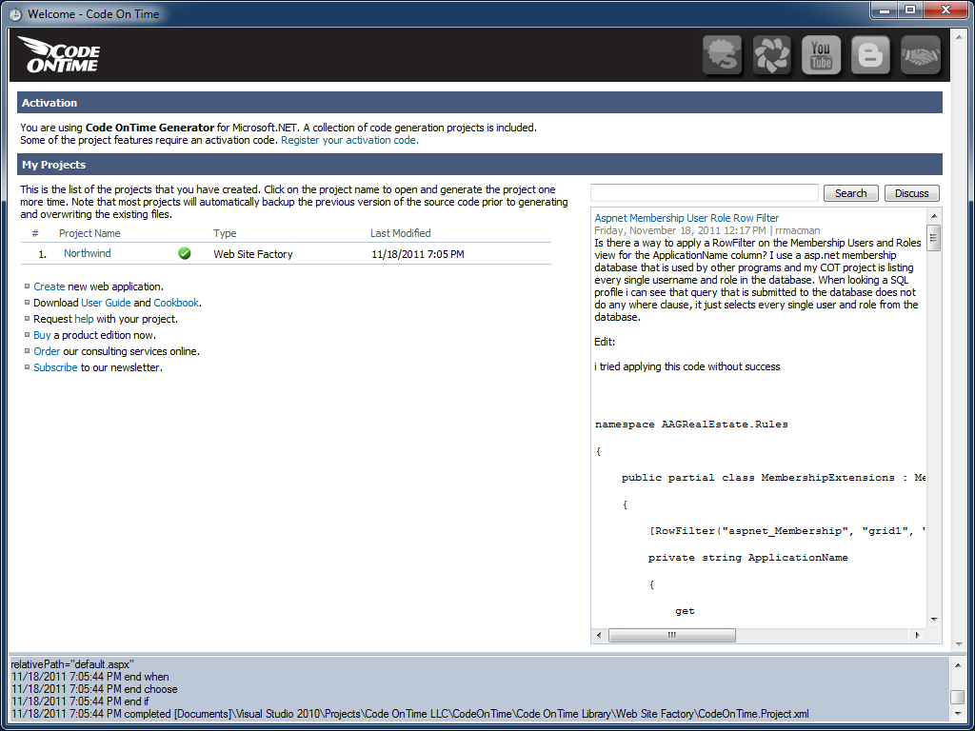Open the Northwind project
The image size is (975, 731).
87,253
